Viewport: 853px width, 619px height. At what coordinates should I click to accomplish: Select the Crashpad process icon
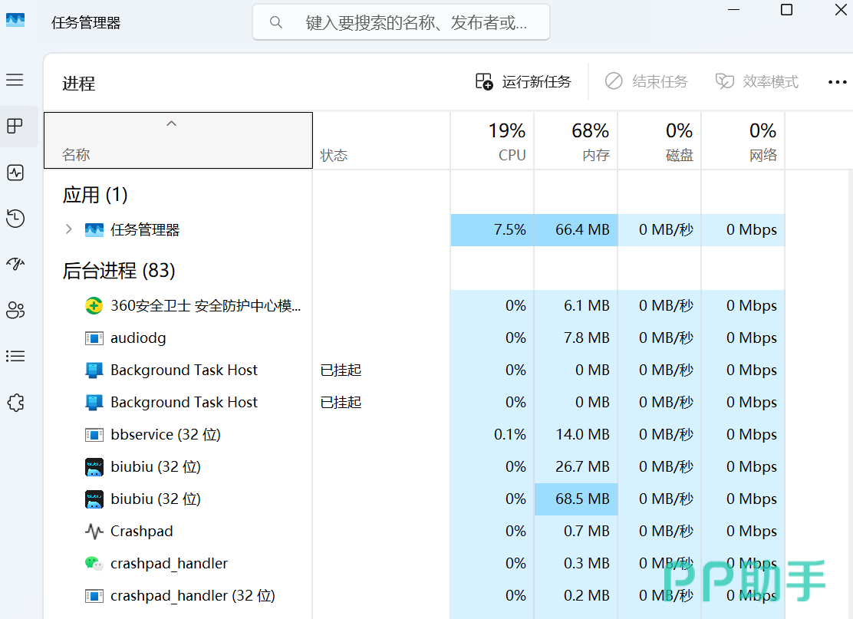click(94, 531)
